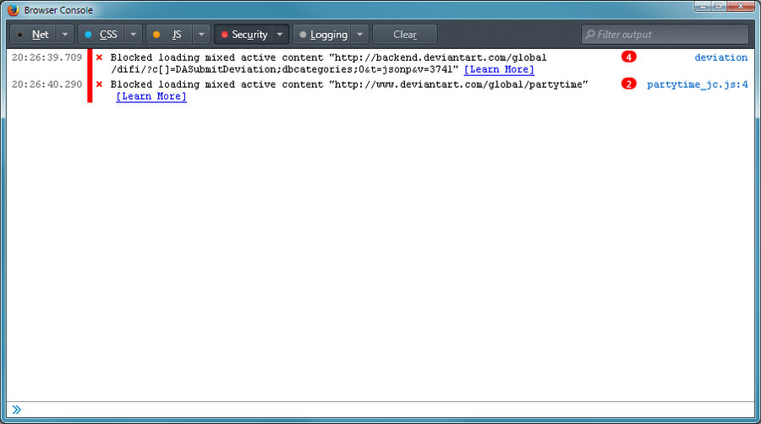Click the console command prompt chevron
The height and width of the screenshot is (424, 761).
(17, 410)
